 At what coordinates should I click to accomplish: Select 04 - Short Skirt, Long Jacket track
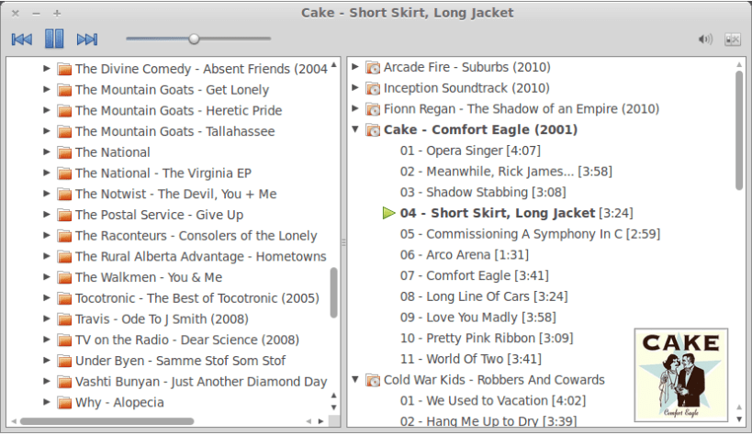[517, 213]
